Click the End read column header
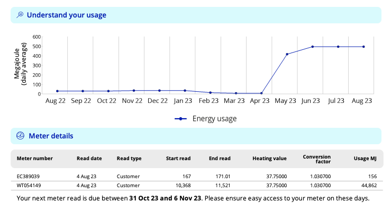The height and width of the screenshot is (210, 391). point(220,159)
